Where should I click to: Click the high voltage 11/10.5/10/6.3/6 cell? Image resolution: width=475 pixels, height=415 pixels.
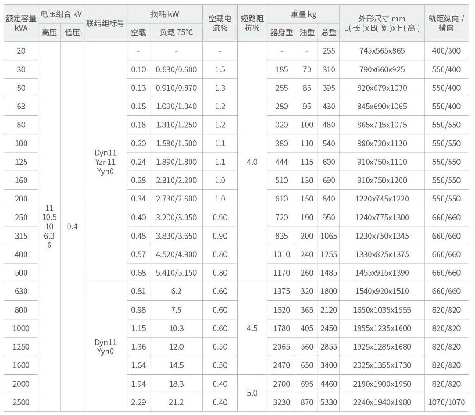(x=49, y=226)
